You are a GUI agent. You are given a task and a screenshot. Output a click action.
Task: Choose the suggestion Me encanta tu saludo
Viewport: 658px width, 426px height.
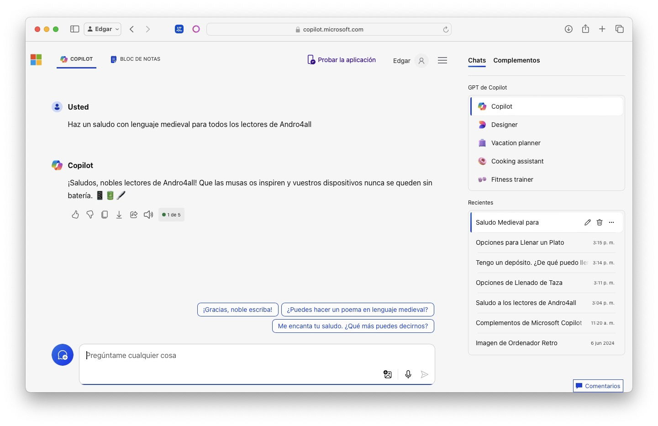click(353, 326)
